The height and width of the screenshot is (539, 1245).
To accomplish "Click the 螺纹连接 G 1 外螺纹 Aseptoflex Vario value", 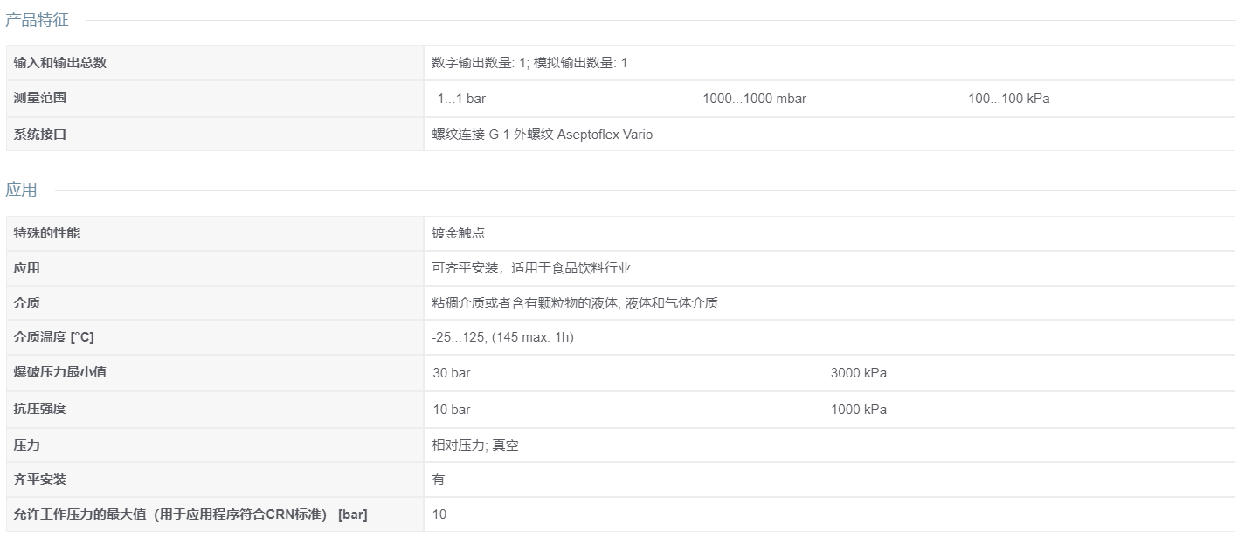I will 542,134.
